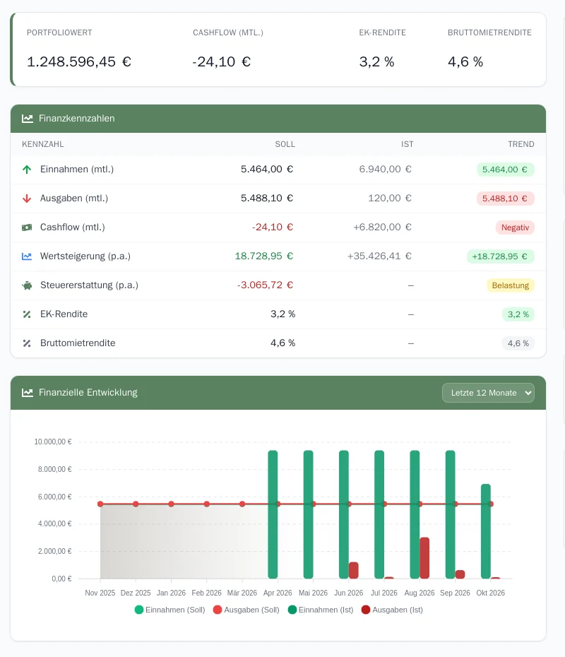Click the money bill icon for Cashflow

[27, 227]
